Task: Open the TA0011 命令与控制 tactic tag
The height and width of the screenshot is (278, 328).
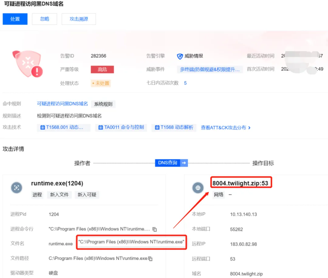Action: pos(121,128)
